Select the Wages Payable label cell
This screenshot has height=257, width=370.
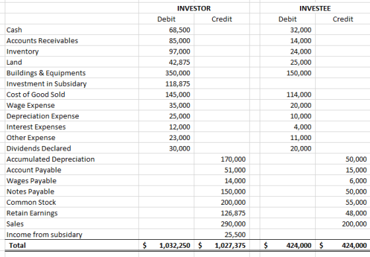(32, 181)
